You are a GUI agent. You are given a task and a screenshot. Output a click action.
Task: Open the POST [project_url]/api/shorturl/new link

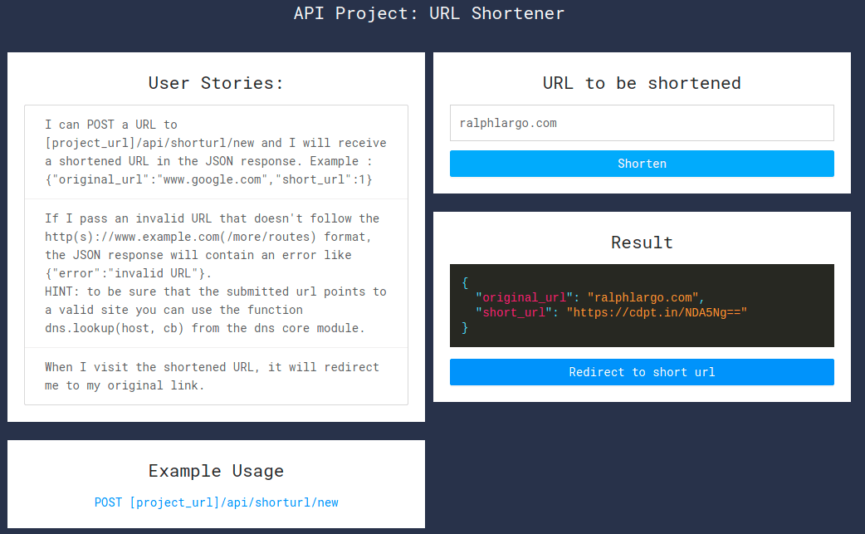coord(216,502)
